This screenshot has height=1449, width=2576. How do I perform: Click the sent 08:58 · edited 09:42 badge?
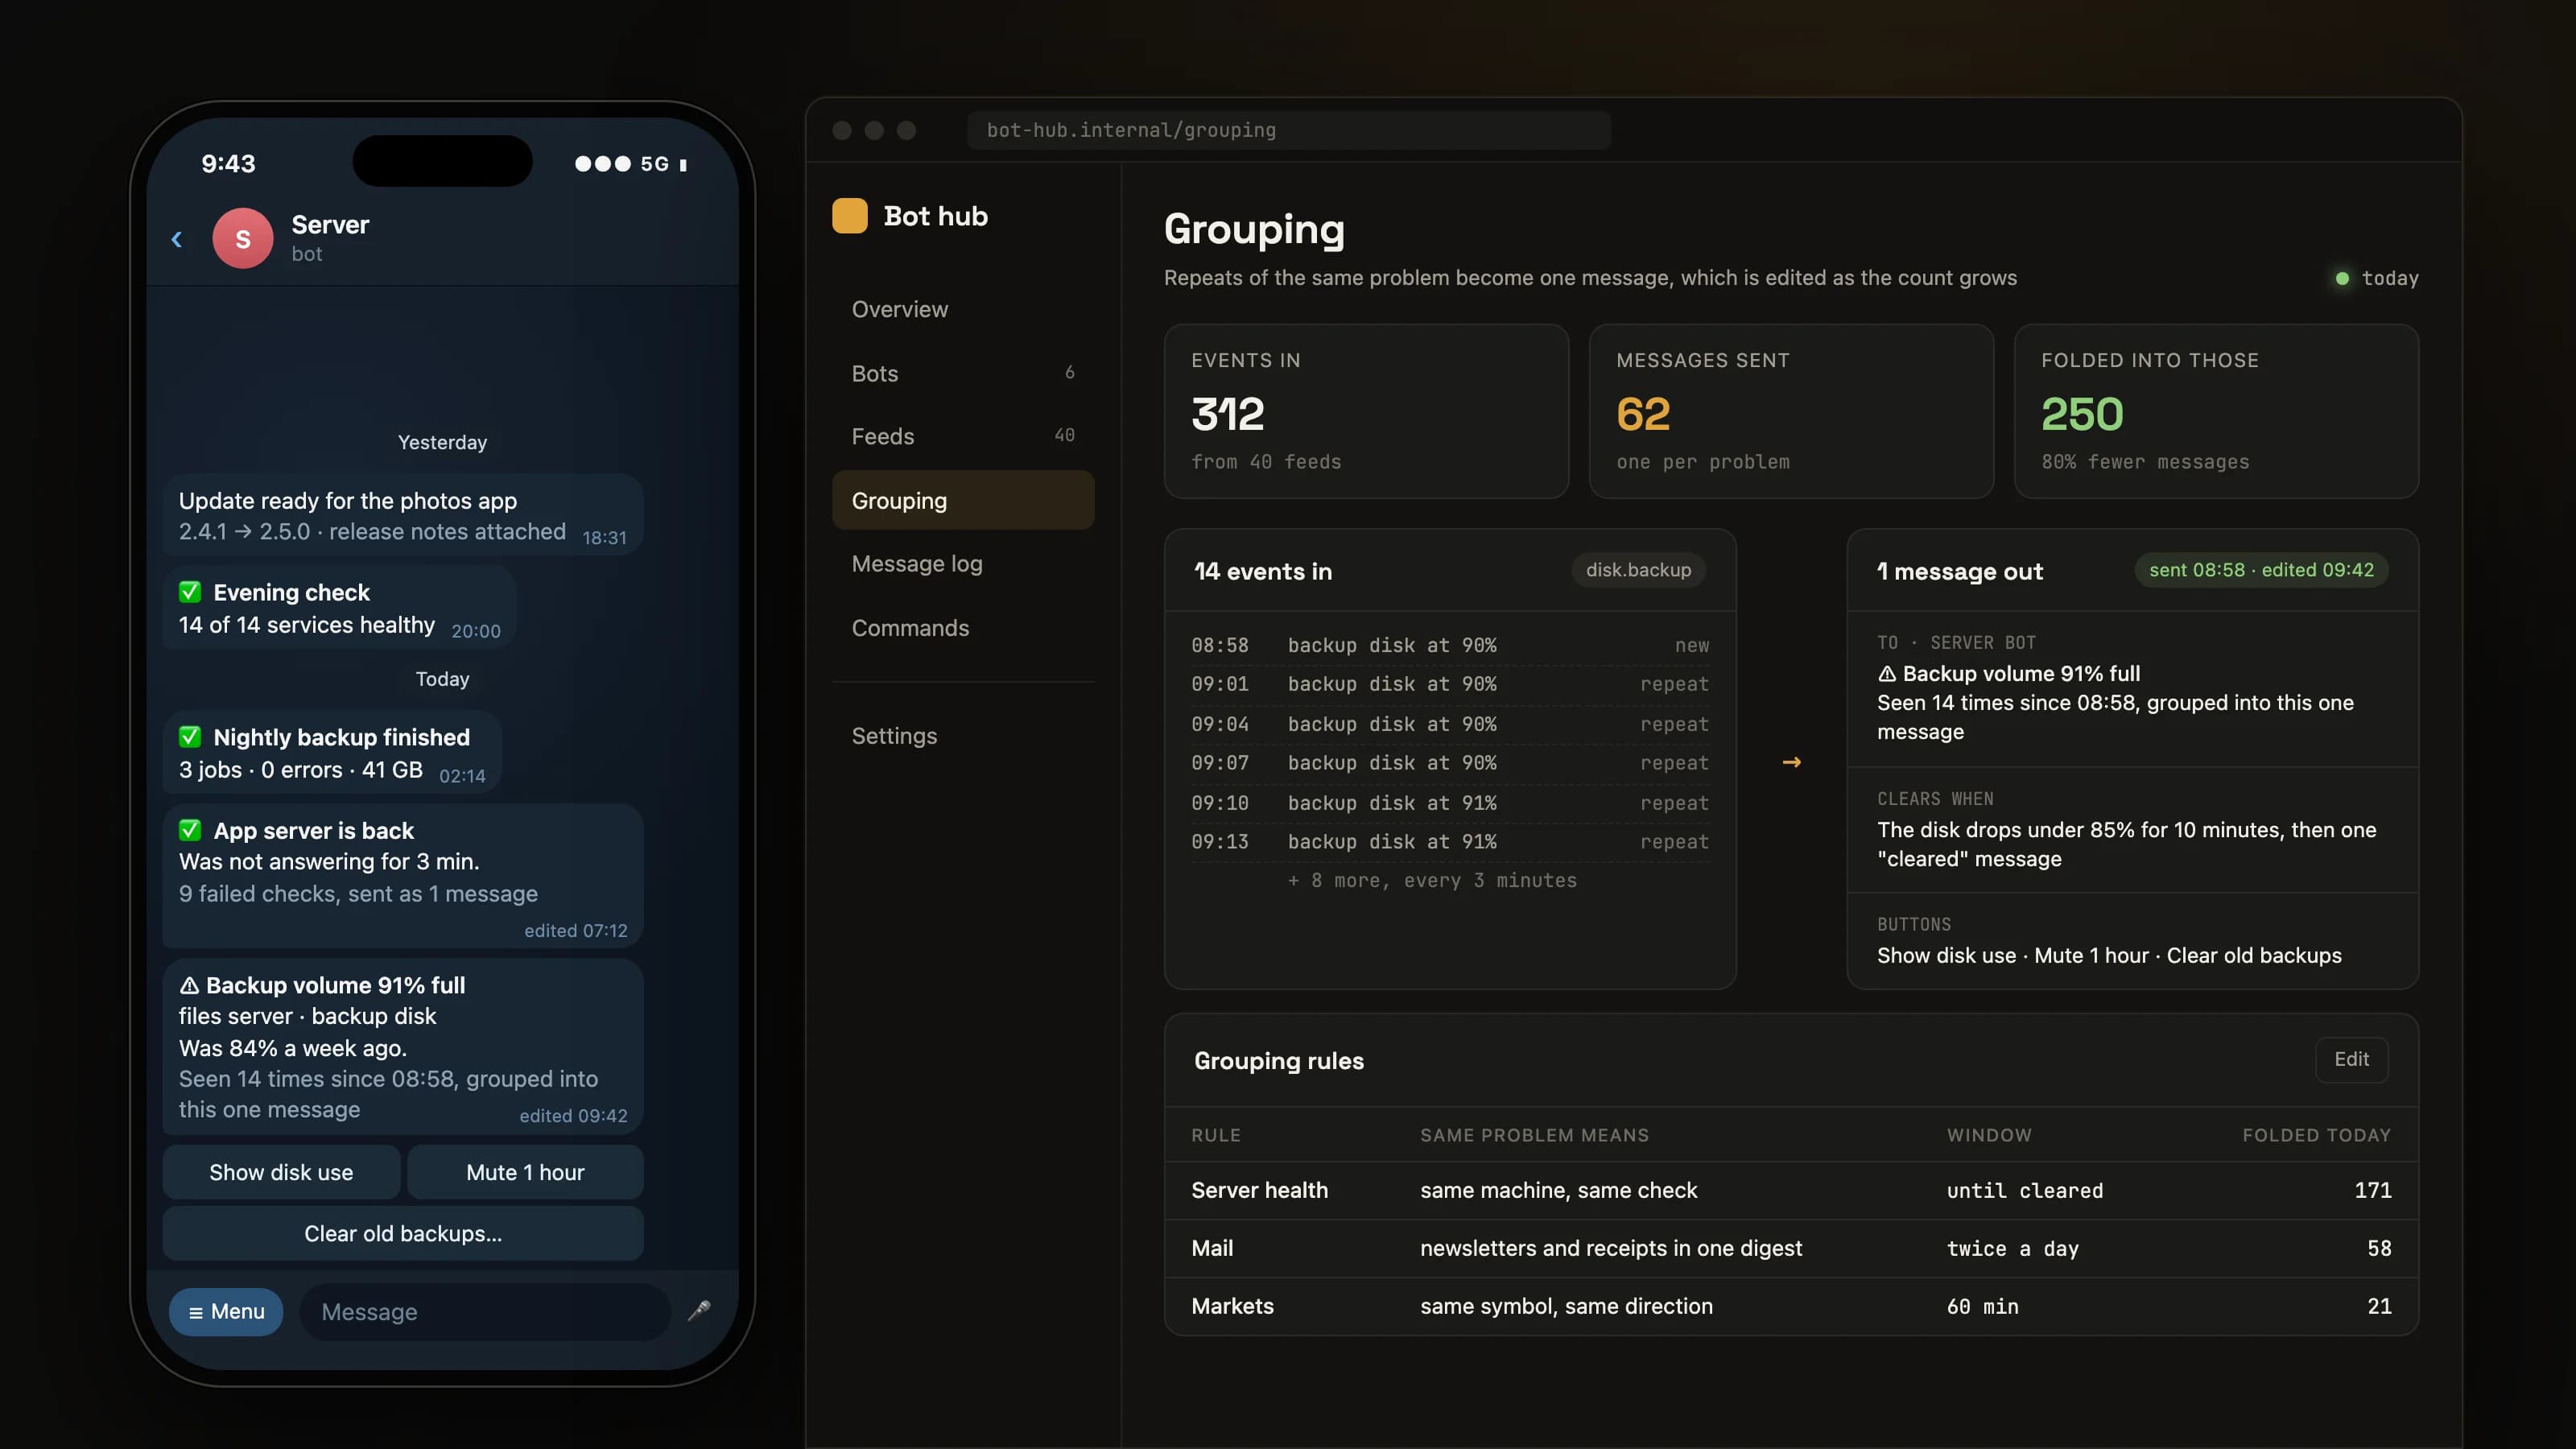[2261, 570]
